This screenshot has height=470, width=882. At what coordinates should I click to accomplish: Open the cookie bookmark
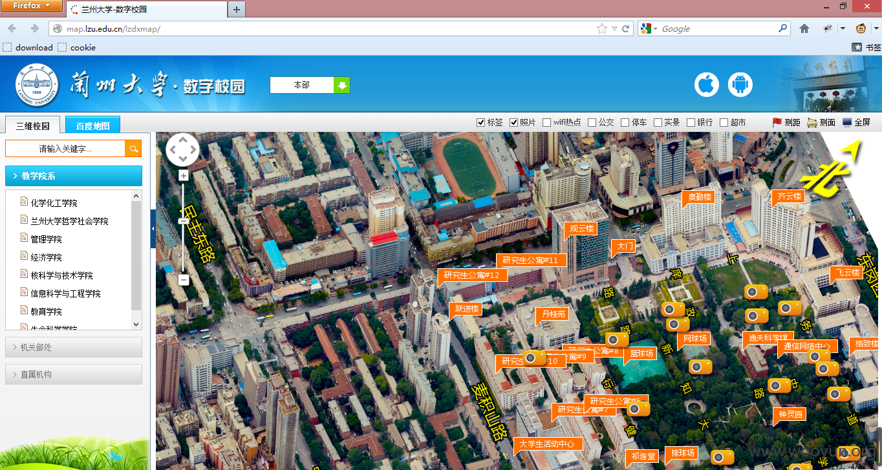[x=76, y=47]
